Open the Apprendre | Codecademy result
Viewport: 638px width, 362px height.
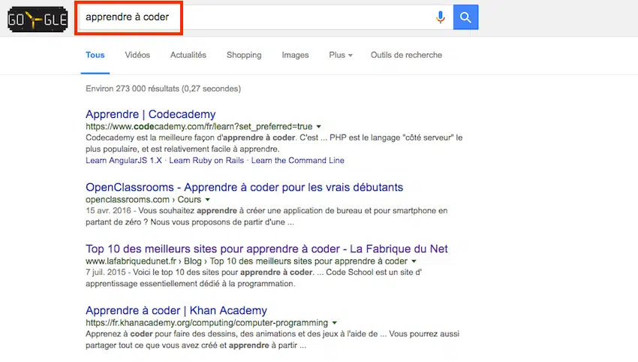click(x=150, y=114)
